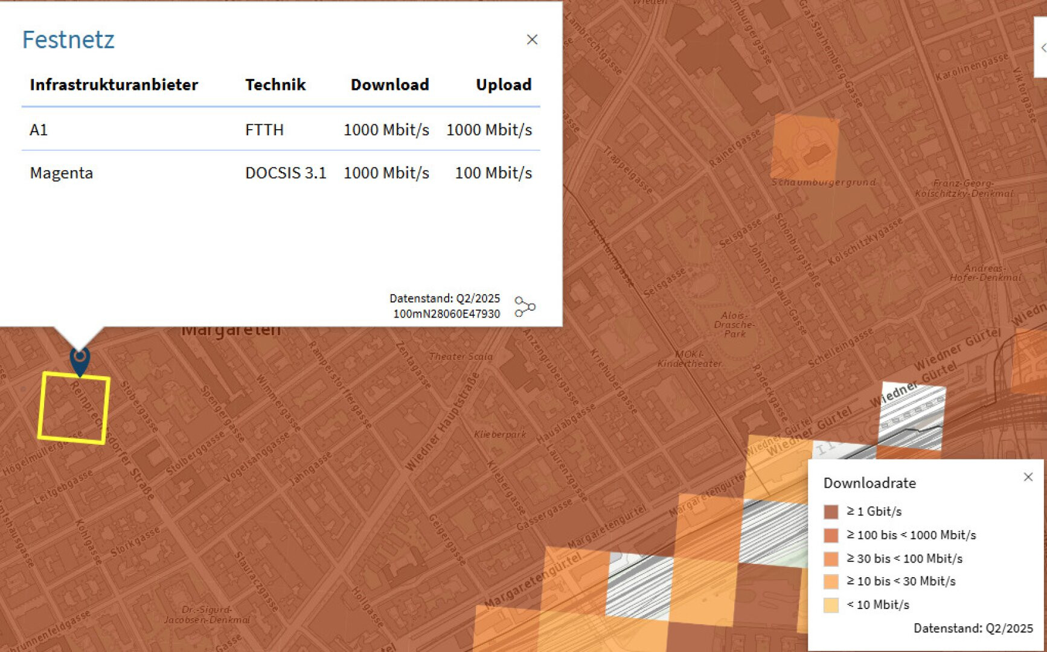Click Datenstand: Q2/2025 in Festnetz popup
Screen dimensions: 1047x652
pyautogui.click(x=445, y=298)
